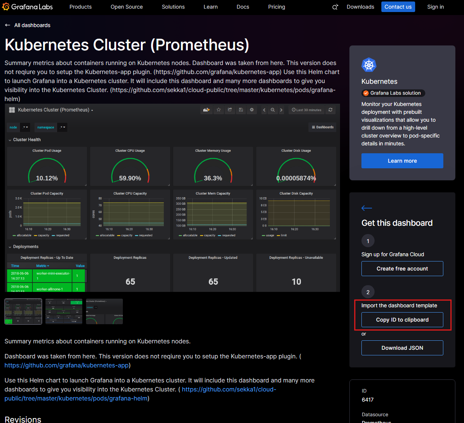Open the Pricing page
Image resolution: width=464 pixels, height=423 pixels.
(x=277, y=7)
